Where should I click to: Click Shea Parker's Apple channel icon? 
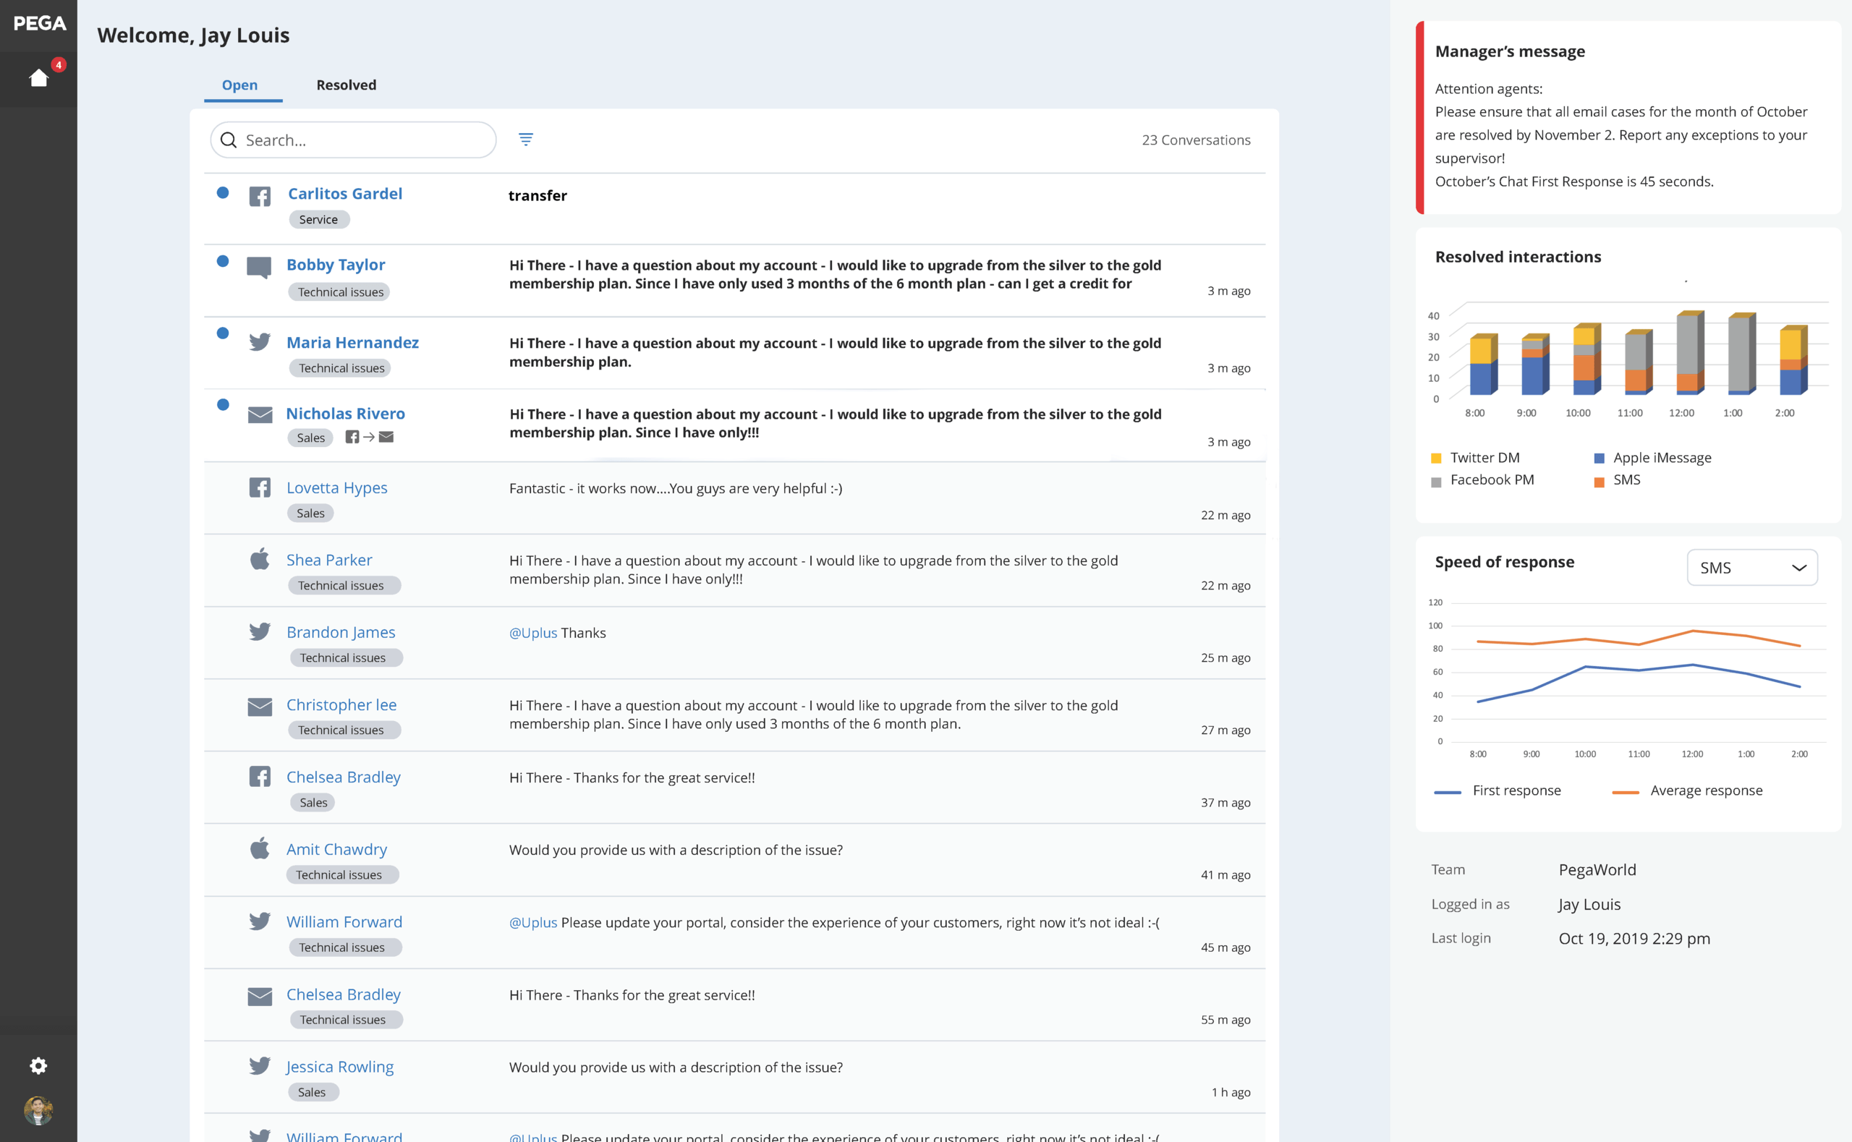pyautogui.click(x=260, y=560)
